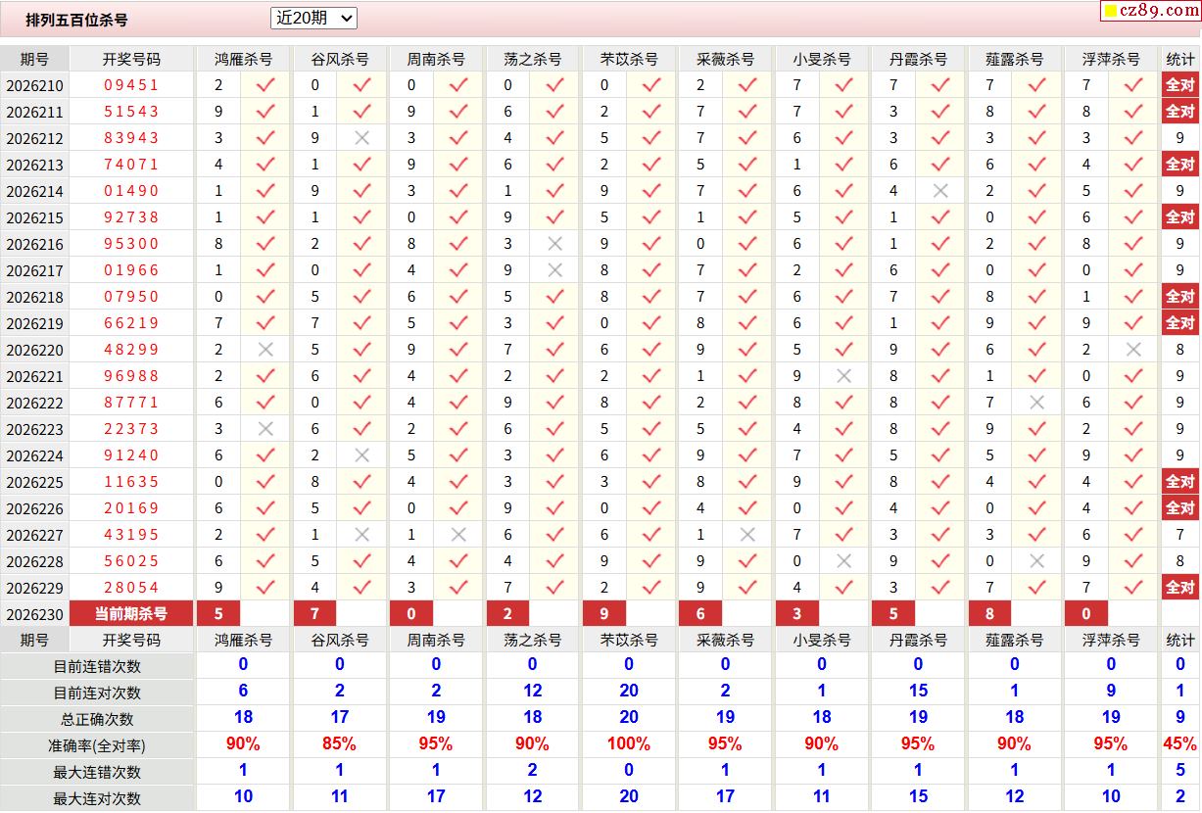
Task: Click the gray X mark for 采薇 in row 2026227
Action: [x=747, y=535]
